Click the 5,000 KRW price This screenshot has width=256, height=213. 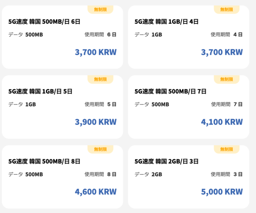click(222, 192)
